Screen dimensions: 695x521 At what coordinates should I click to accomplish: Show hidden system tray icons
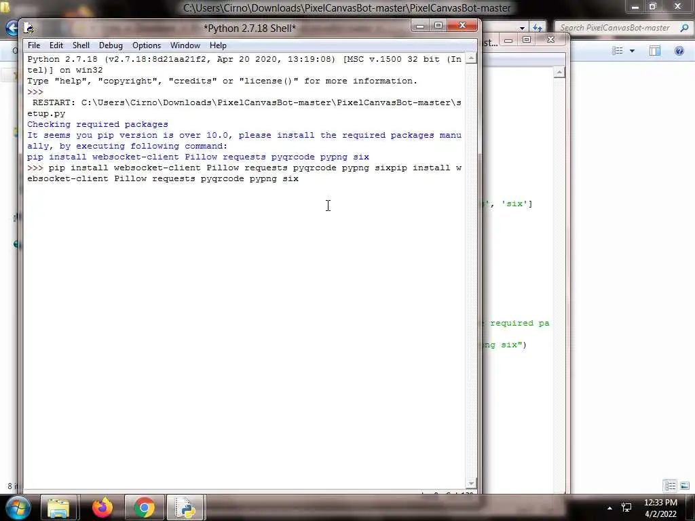pos(610,507)
